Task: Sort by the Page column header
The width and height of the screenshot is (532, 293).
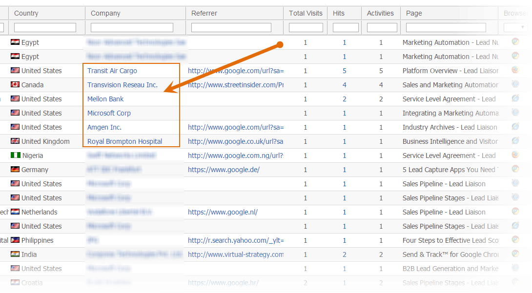Action: click(414, 13)
